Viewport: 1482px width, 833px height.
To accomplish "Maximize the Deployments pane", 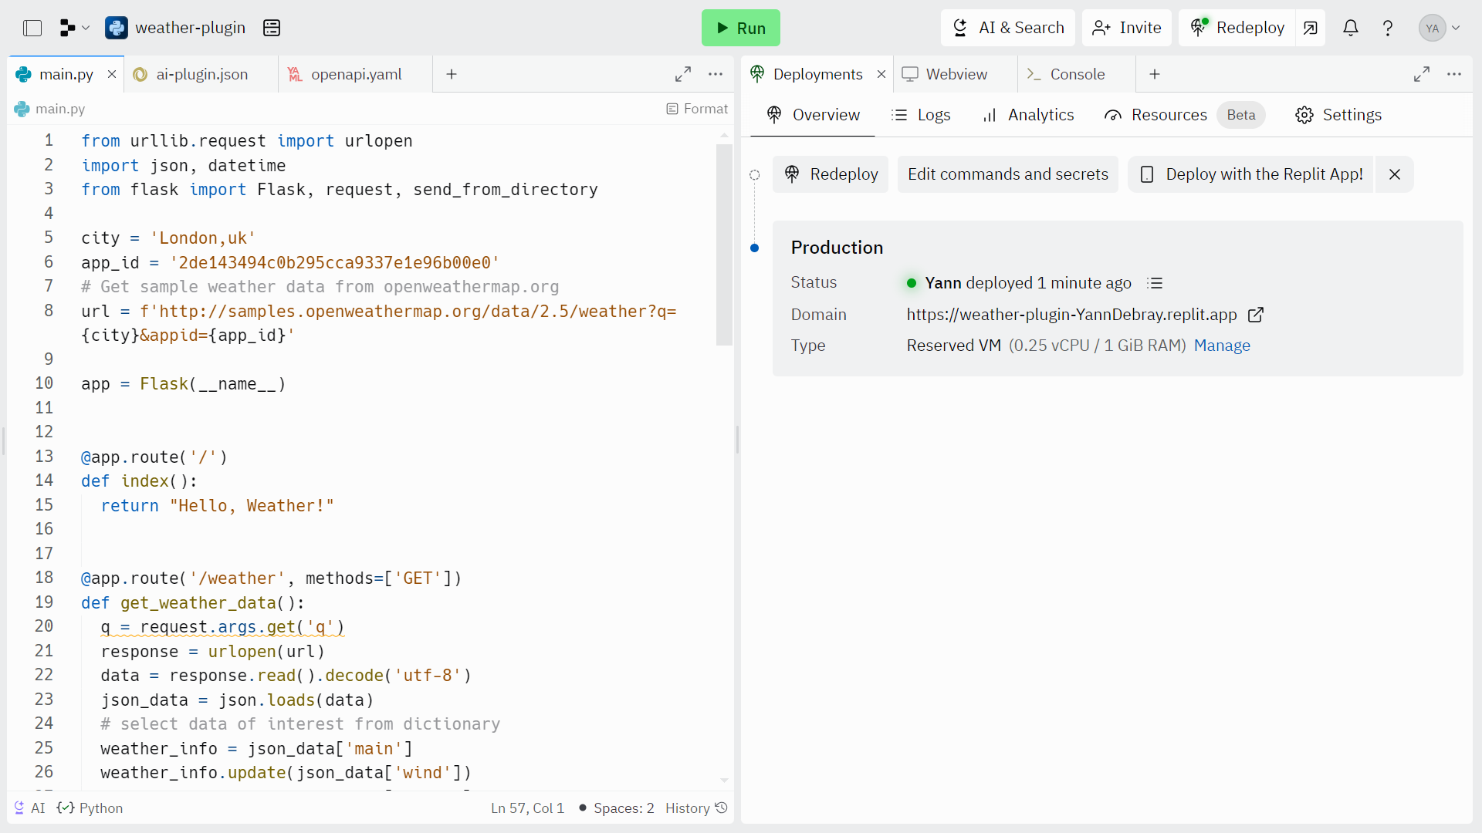I will pyautogui.click(x=1422, y=74).
